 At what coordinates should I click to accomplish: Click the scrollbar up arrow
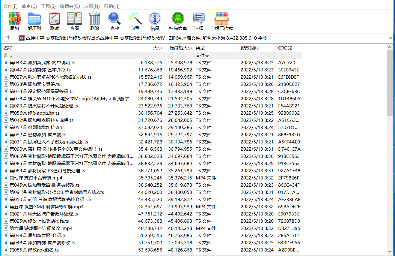(x=390, y=47)
